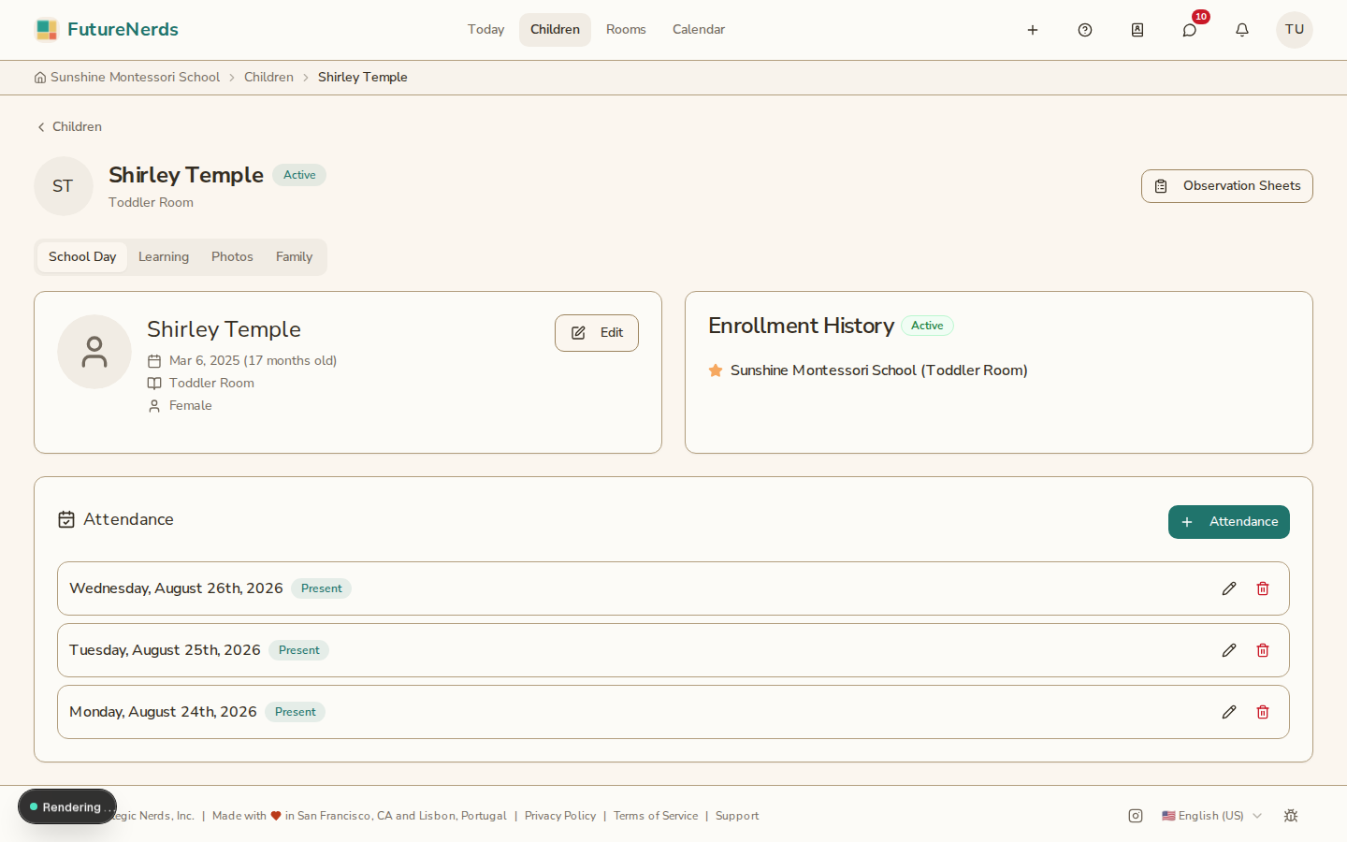Image resolution: width=1347 pixels, height=842 pixels.
Task: Click the calendar icon beside birth date
Action: [x=154, y=361]
